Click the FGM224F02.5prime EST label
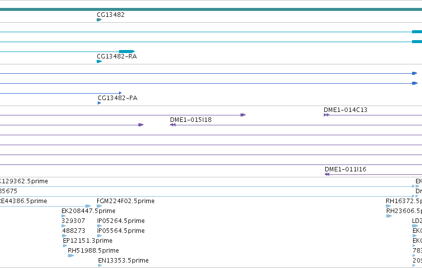 125,201
